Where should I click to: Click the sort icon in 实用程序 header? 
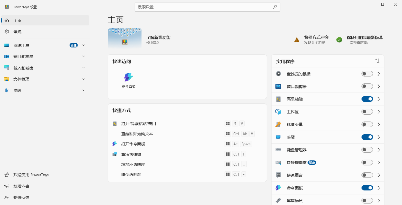[377, 61]
